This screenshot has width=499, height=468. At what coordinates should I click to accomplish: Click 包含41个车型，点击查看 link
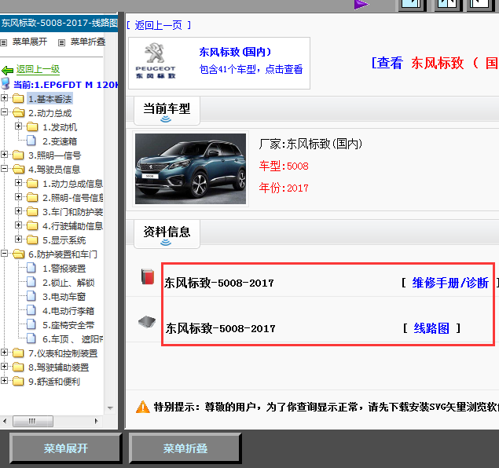(251, 69)
